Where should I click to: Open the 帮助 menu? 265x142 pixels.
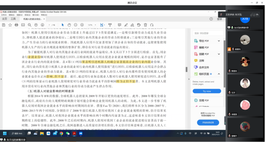click(x=44, y=15)
